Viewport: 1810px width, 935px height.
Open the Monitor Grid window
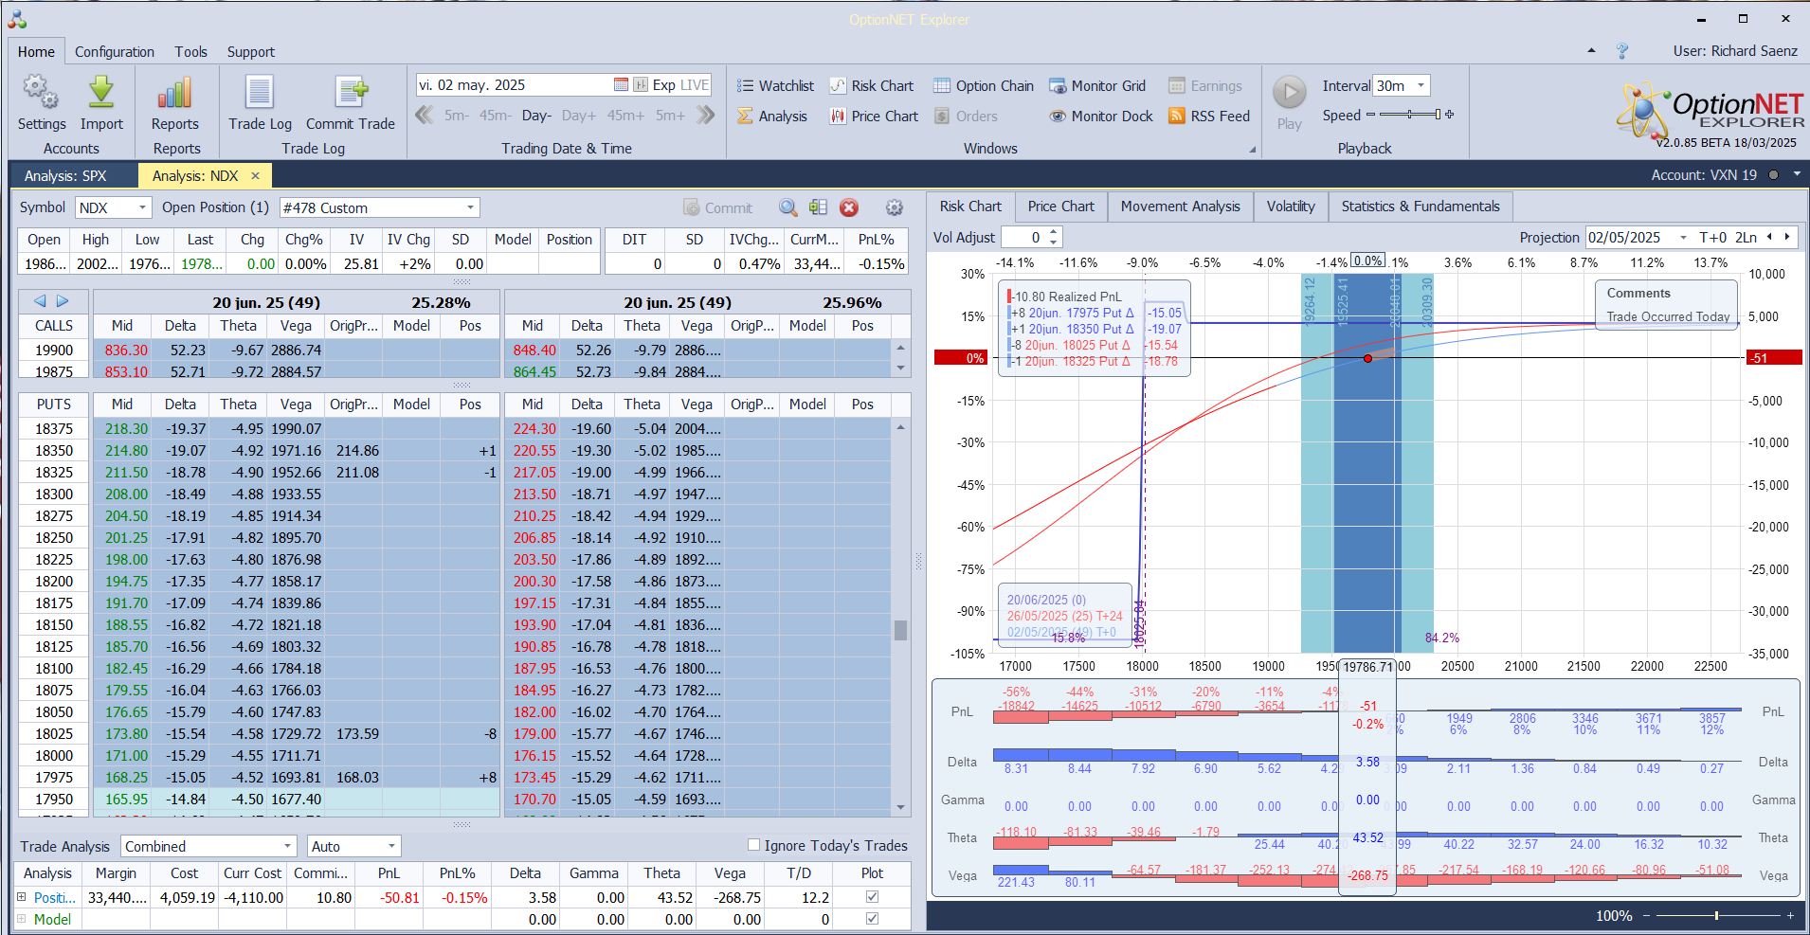tap(1097, 85)
